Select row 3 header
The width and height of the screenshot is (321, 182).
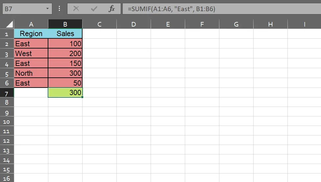(x=7, y=53)
